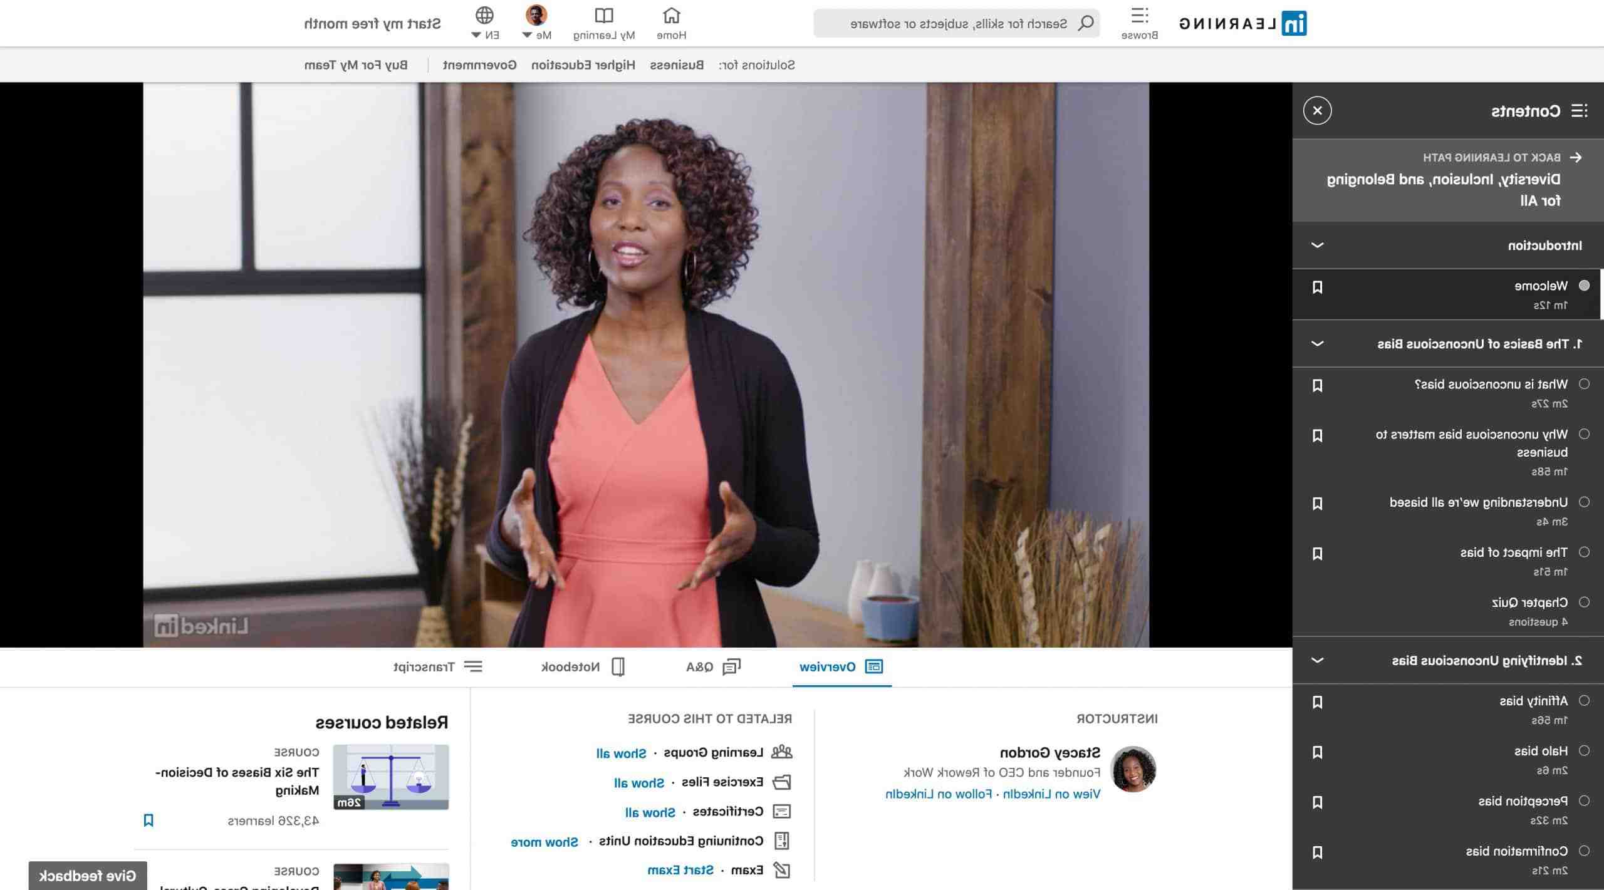Bookmark The impact of bias

pyautogui.click(x=1317, y=554)
